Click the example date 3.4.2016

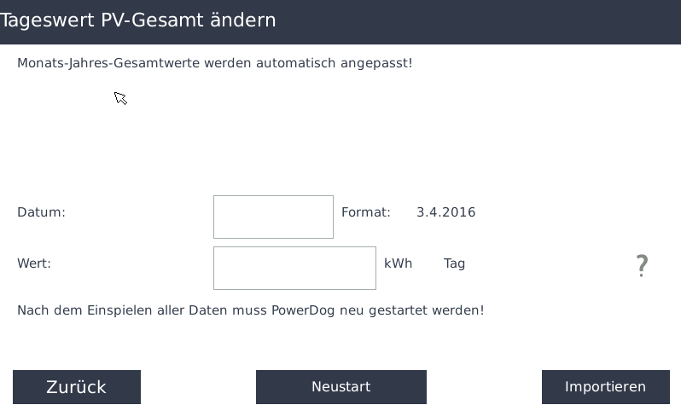(446, 212)
